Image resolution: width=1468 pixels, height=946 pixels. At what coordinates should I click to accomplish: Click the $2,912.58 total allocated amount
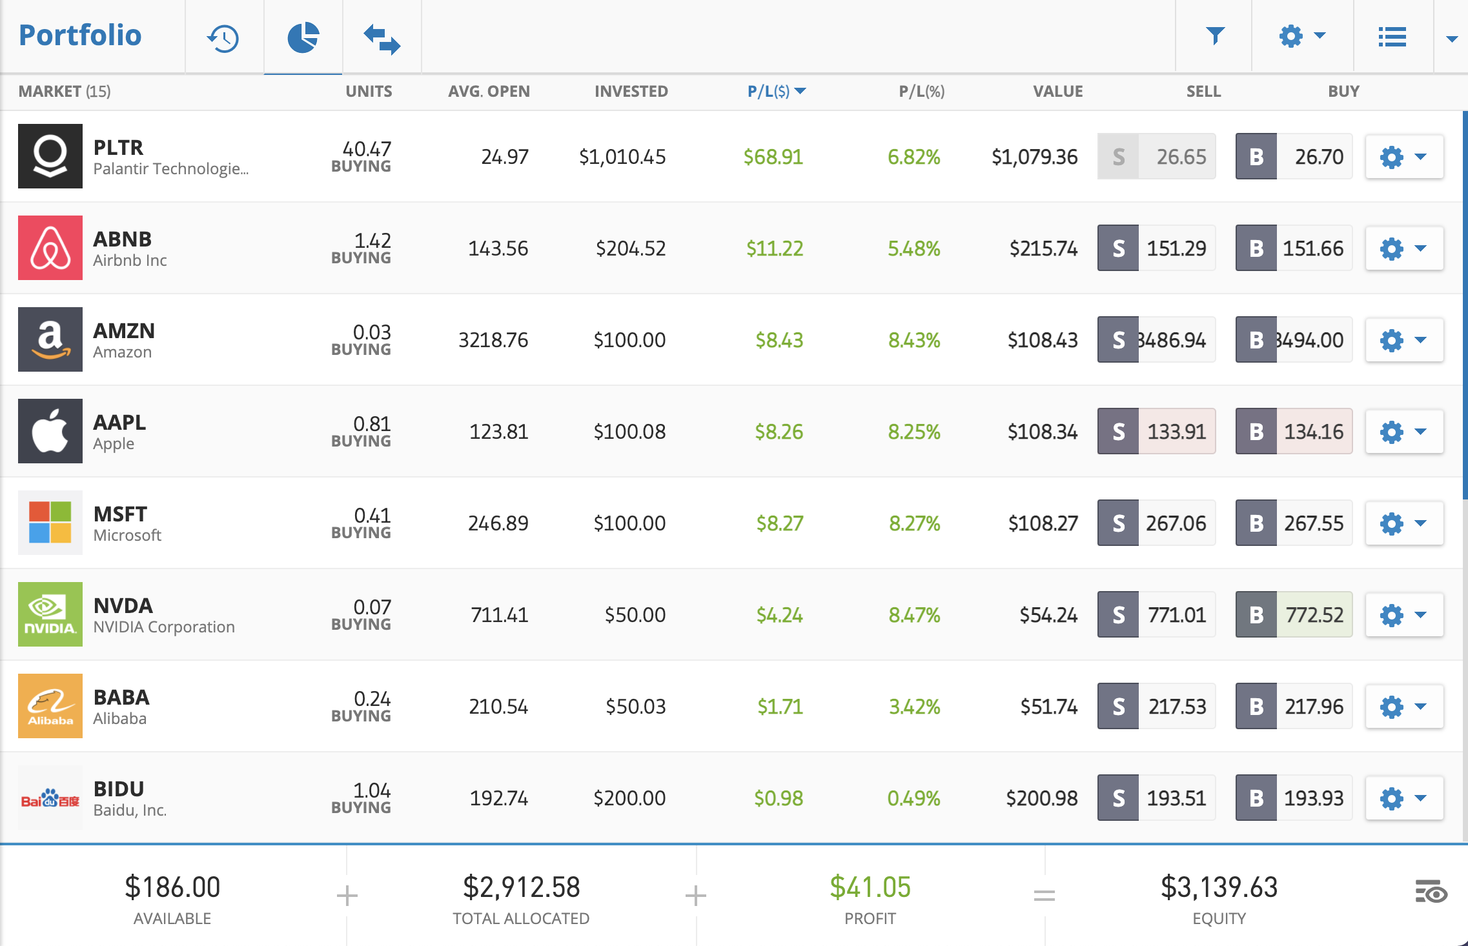coord(521,887)
